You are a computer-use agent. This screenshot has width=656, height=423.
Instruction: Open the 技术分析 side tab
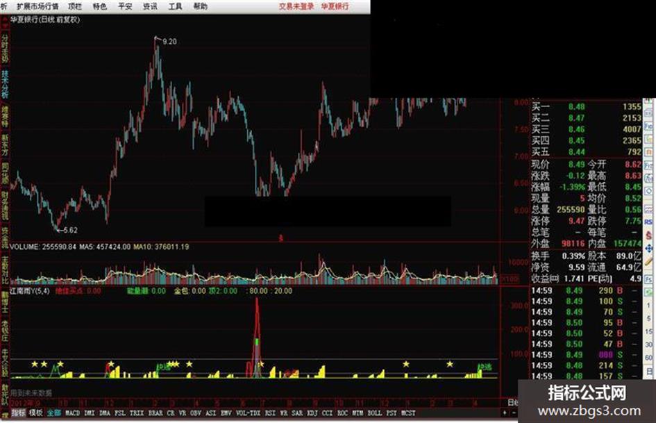click(x=5, y=84)
